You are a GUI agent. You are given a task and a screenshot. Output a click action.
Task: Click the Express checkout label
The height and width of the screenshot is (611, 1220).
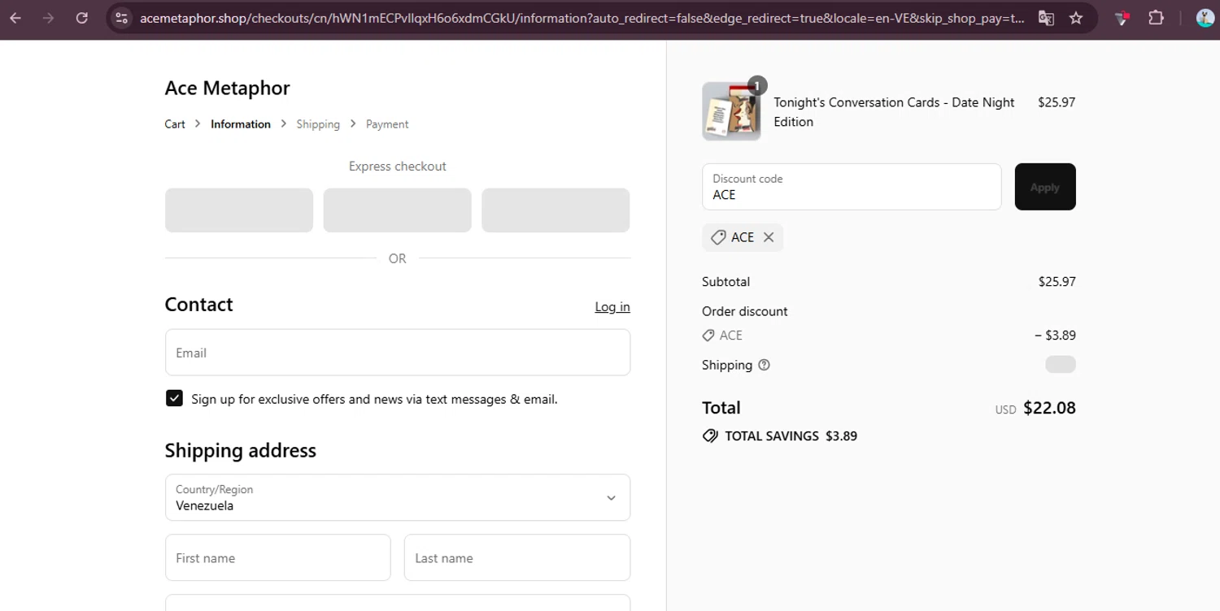398,166
